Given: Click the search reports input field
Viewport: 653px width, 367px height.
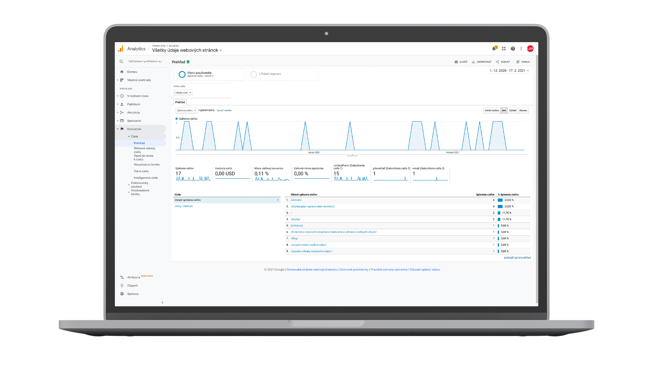Looking at the screenshot, I should tap(145, 62).
